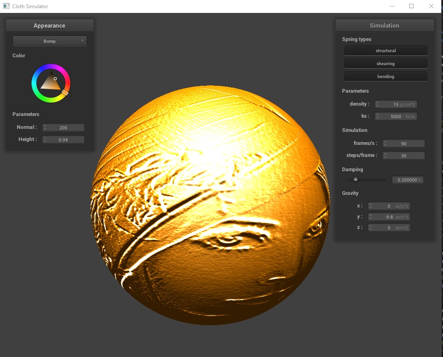Click the Gravity y value field
Image resolution: width=443 pixels, height=357 pixels.
pos(389,217)
